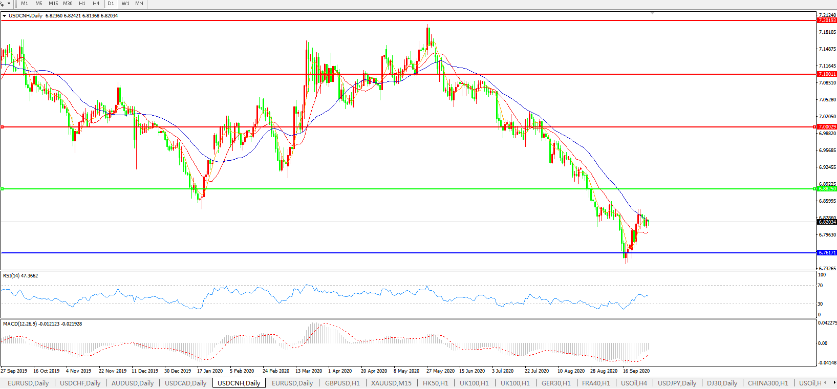
Task: Switch to the USDJPY,Daily chart tab
Action: [x=677, y=383]
